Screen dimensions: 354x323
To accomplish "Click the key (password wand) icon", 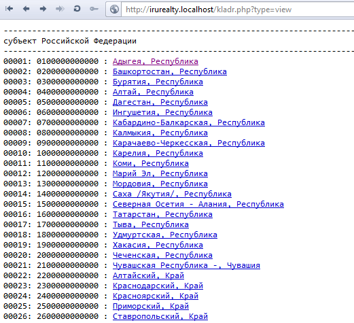I will click(94, 9).
